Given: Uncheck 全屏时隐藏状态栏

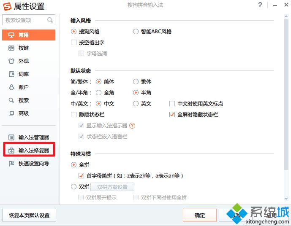Looking at the screenshot, I should point(172,115).
